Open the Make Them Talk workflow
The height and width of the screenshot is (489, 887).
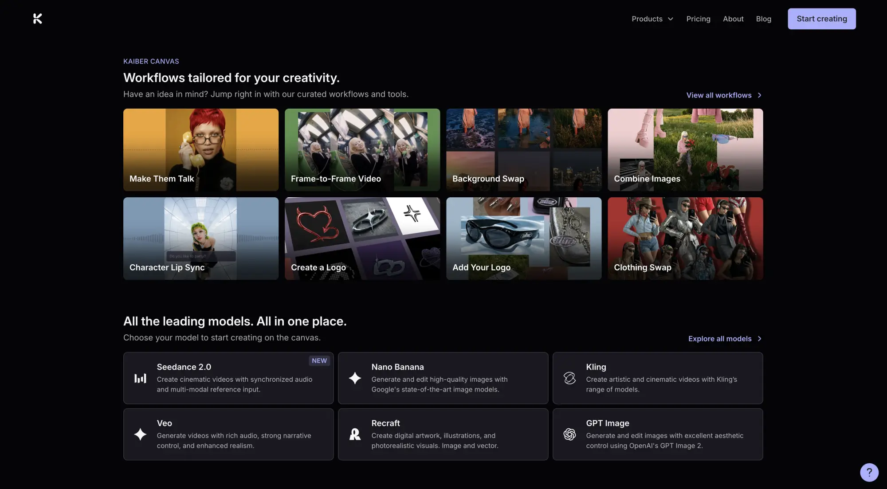tap(201, 150)
